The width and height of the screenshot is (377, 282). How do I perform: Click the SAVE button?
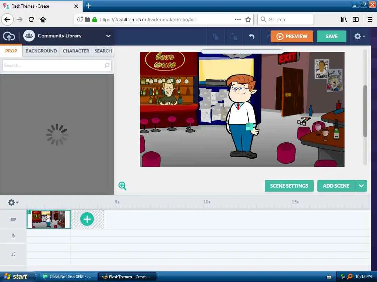(332, 36)
